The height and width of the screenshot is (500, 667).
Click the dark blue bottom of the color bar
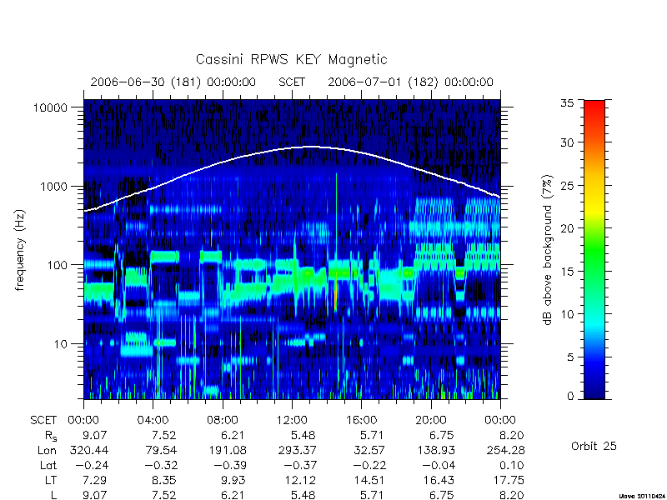click(594, 393)
